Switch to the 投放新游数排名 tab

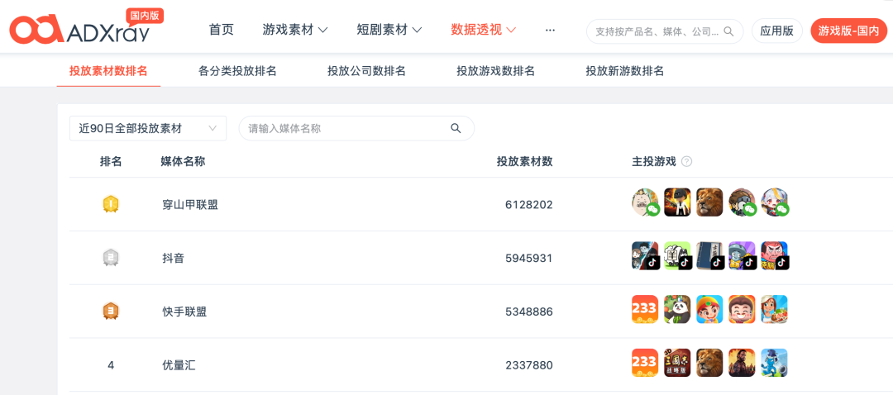(x=625, y=71)
